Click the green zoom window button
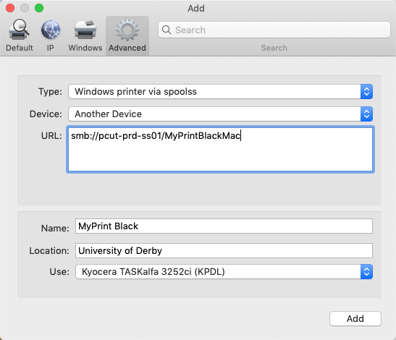Screen dimensions: 396x340 point(39,8)
